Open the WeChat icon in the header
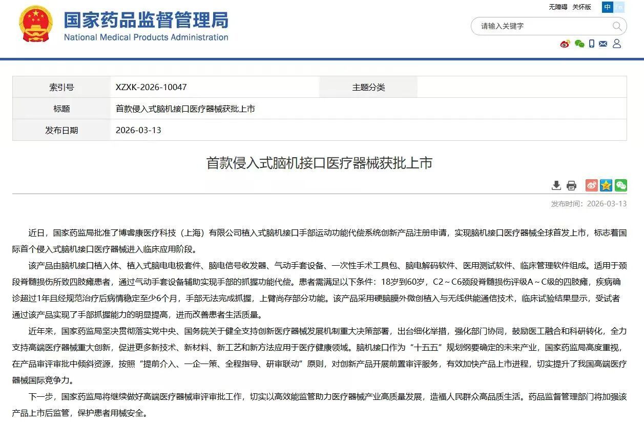This screenshot has width=644, height=426. pyautogui.click(x=579, y=44)
